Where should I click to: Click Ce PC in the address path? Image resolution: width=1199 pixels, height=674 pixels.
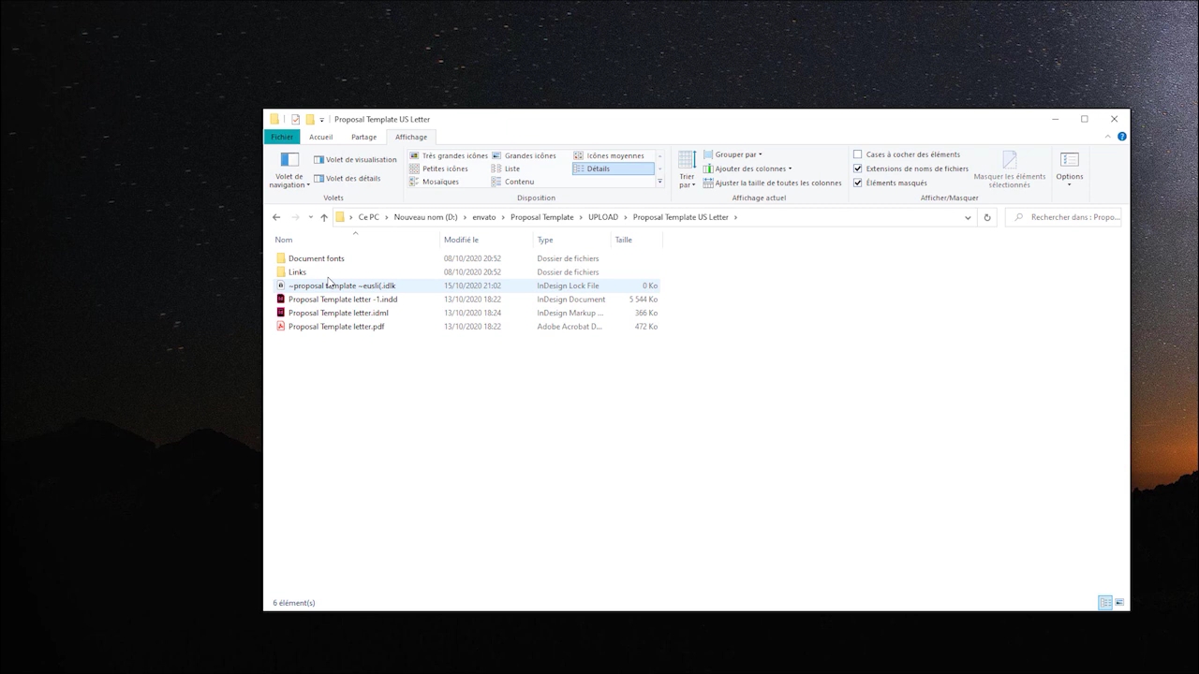[x=369, y=217]
